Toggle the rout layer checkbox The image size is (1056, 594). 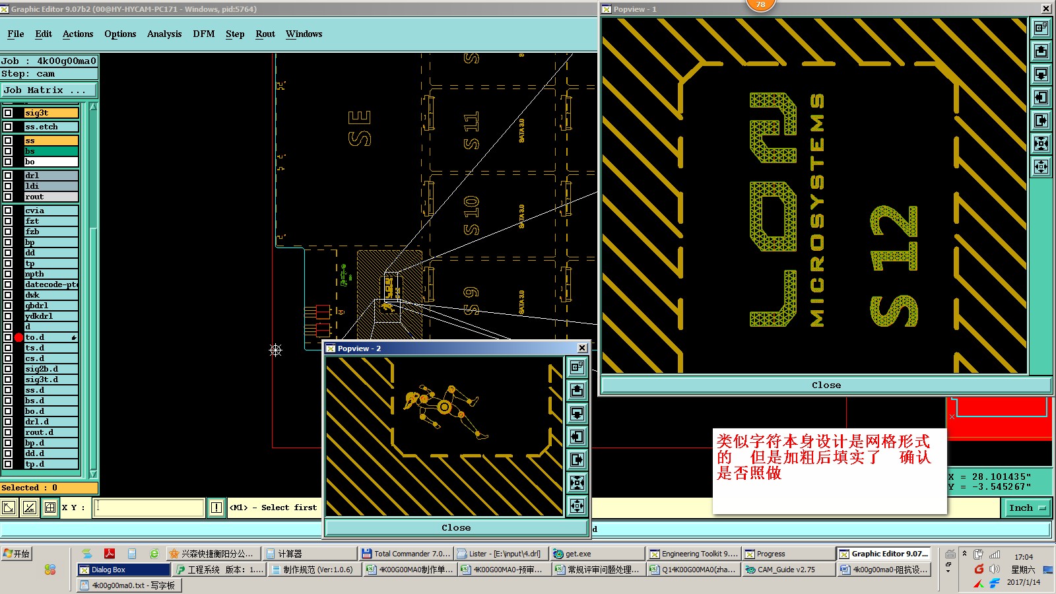tap(8, 197)
